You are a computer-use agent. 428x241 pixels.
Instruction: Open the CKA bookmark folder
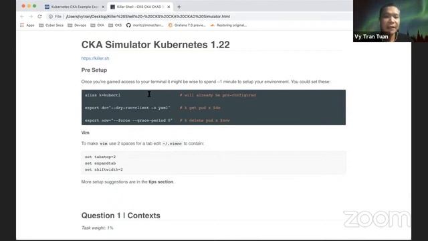click(97, 25)
